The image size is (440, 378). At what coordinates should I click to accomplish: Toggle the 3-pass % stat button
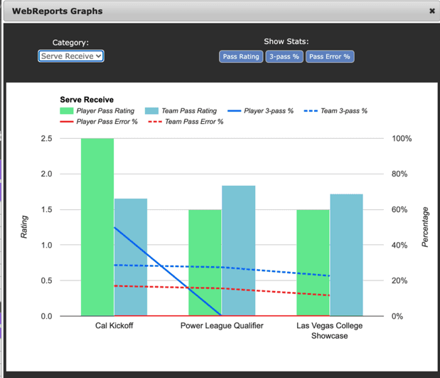point(284,56)
